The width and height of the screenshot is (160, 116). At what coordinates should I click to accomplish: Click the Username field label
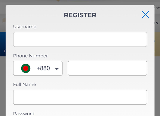(25, 27)
